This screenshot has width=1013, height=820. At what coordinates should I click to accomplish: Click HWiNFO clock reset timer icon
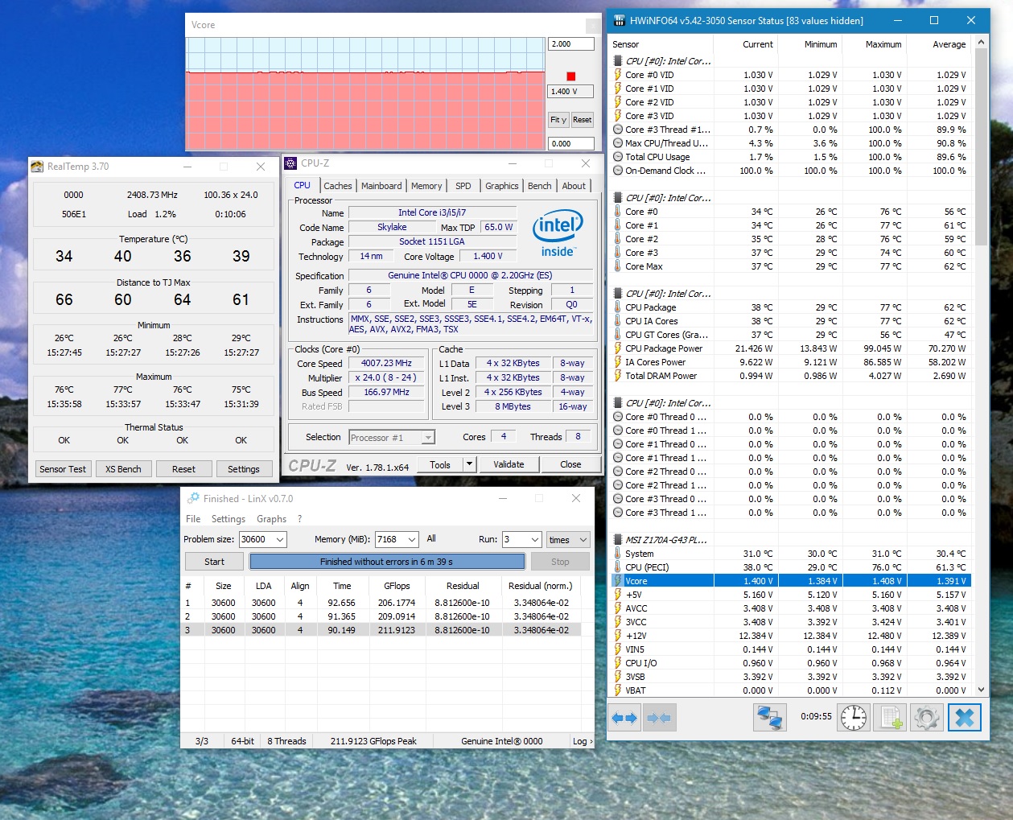(x=854, y=717)
